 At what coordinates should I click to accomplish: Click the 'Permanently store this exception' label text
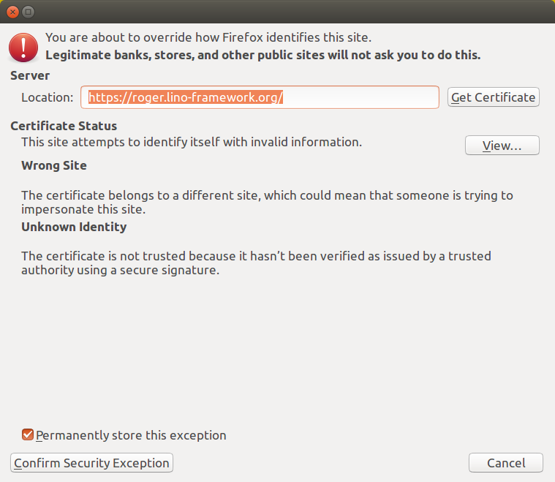point(131,435)
